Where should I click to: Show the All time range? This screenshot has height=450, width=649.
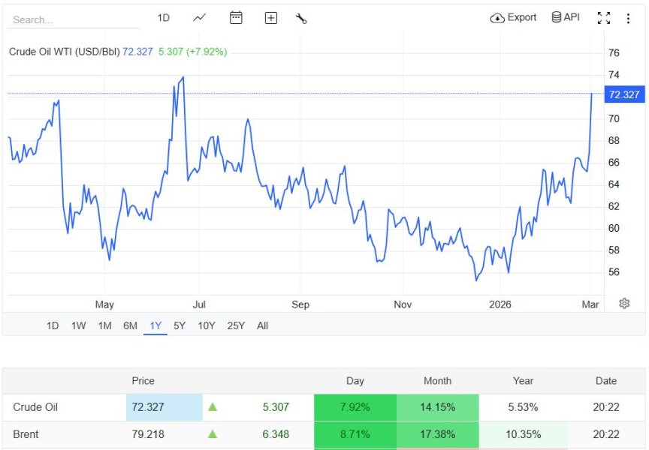coord(262,325)
